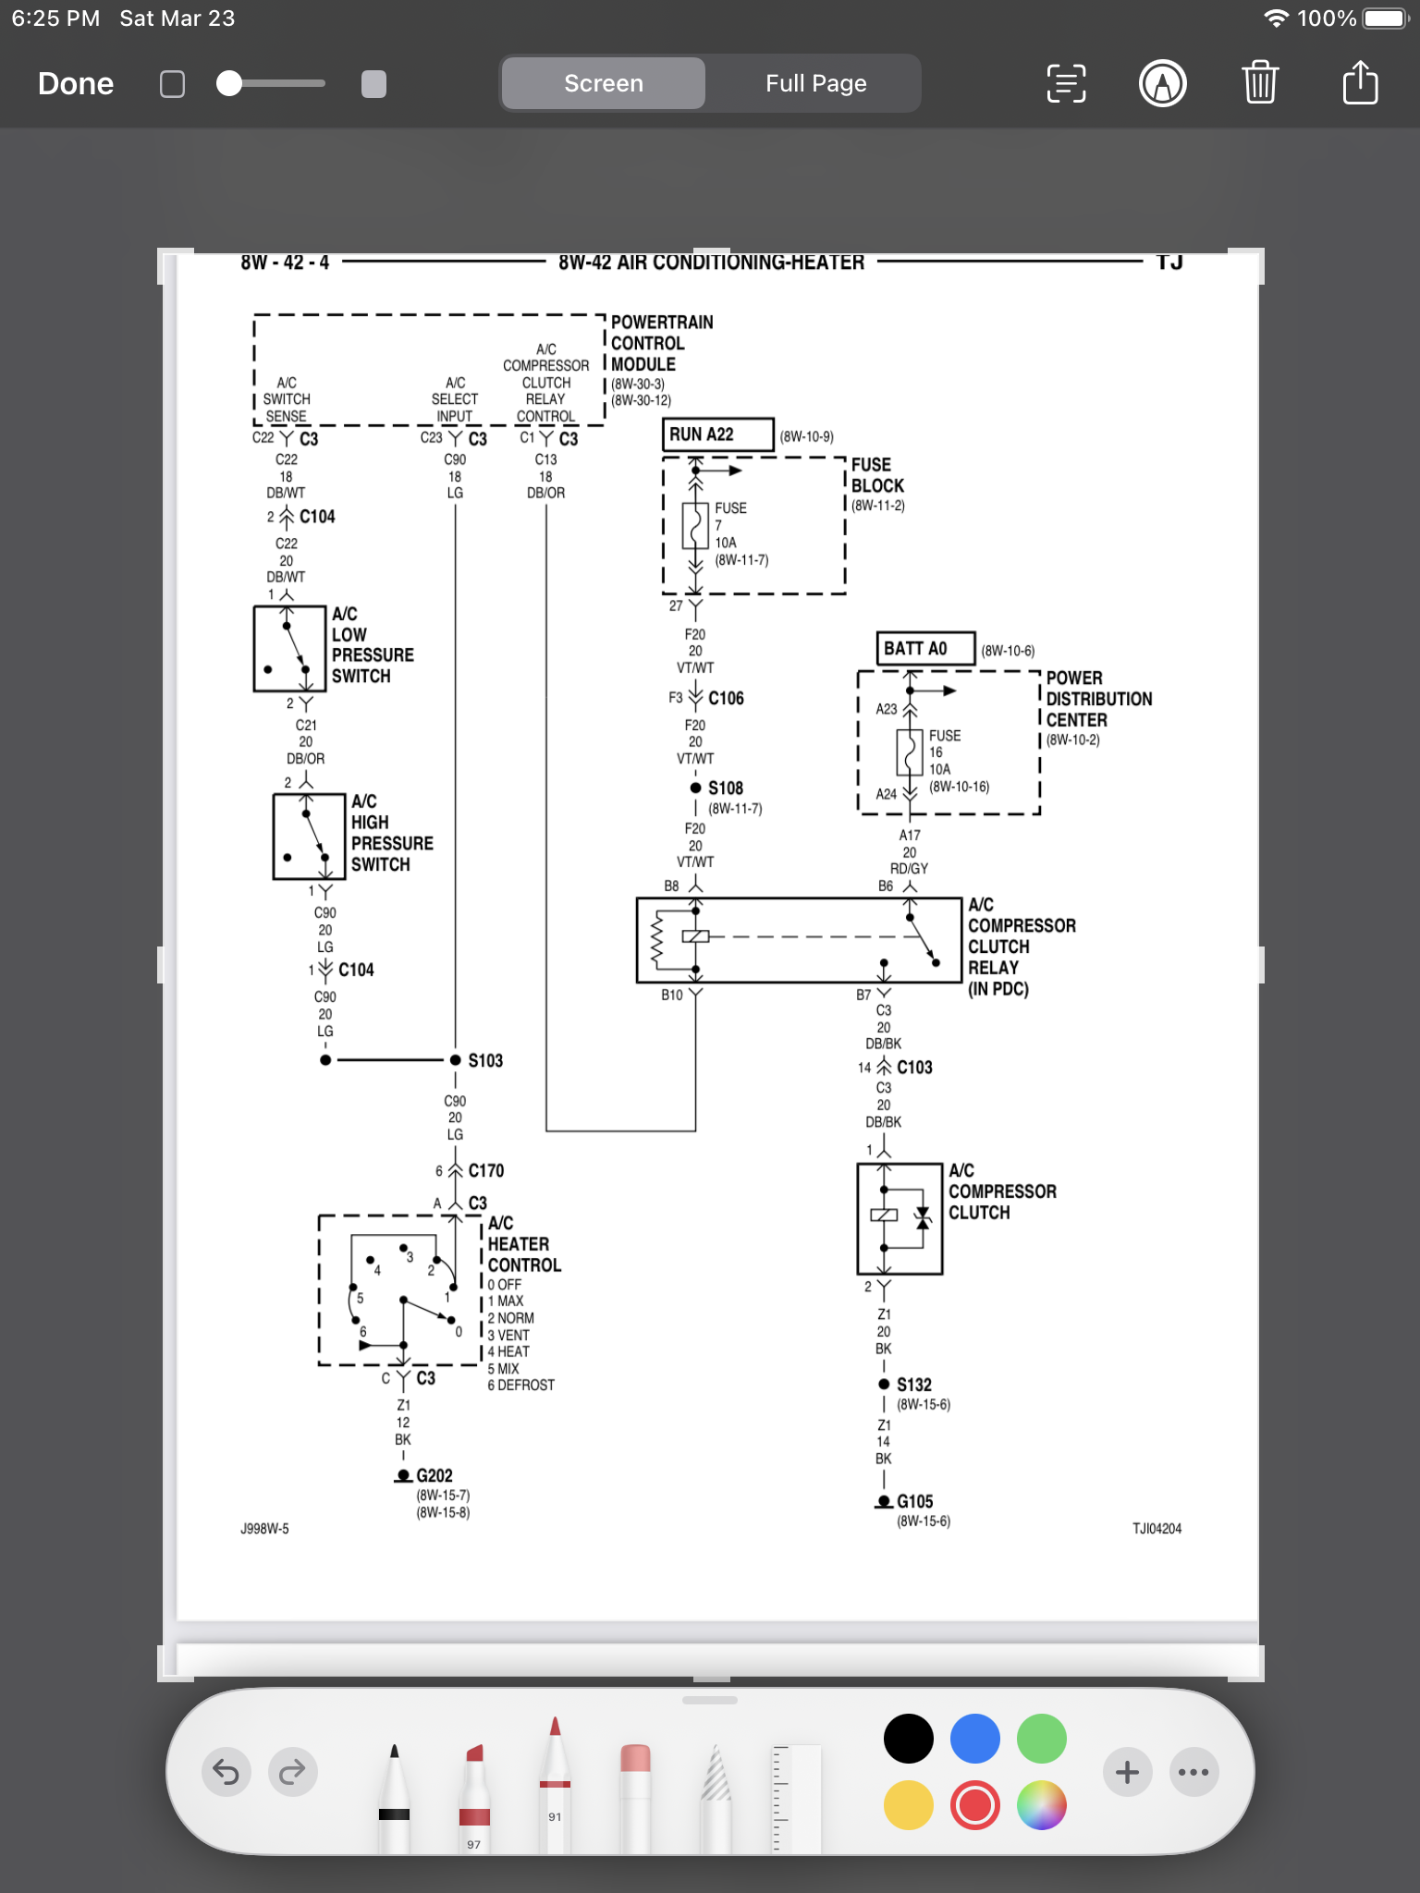Expand the more options ellipsis menu

[x=1194, y=1772]
